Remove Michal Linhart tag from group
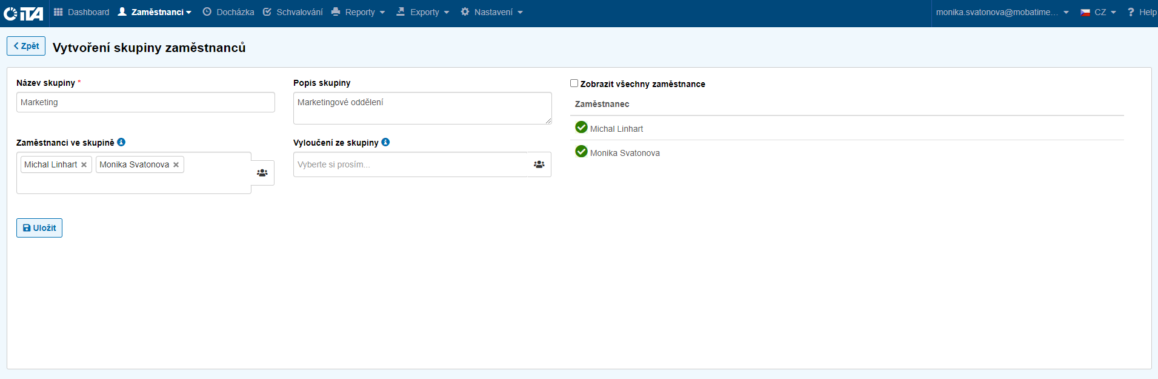The height and width of the screenshot is (379, 1158). (x=84, y=165)
